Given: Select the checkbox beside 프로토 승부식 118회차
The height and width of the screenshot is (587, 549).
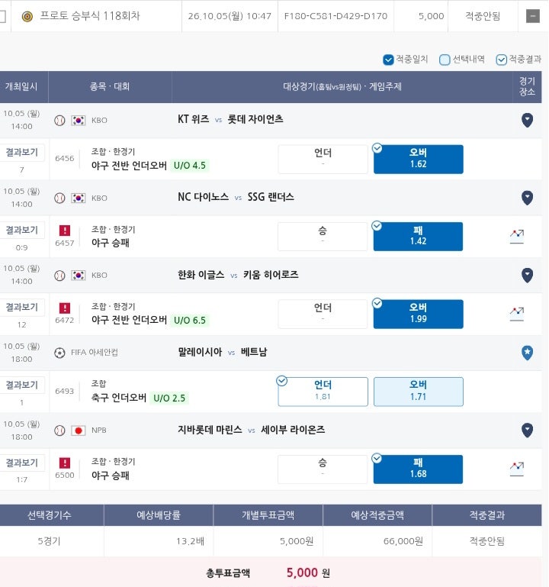Looking at the screenshot, I should coord(2,16).
